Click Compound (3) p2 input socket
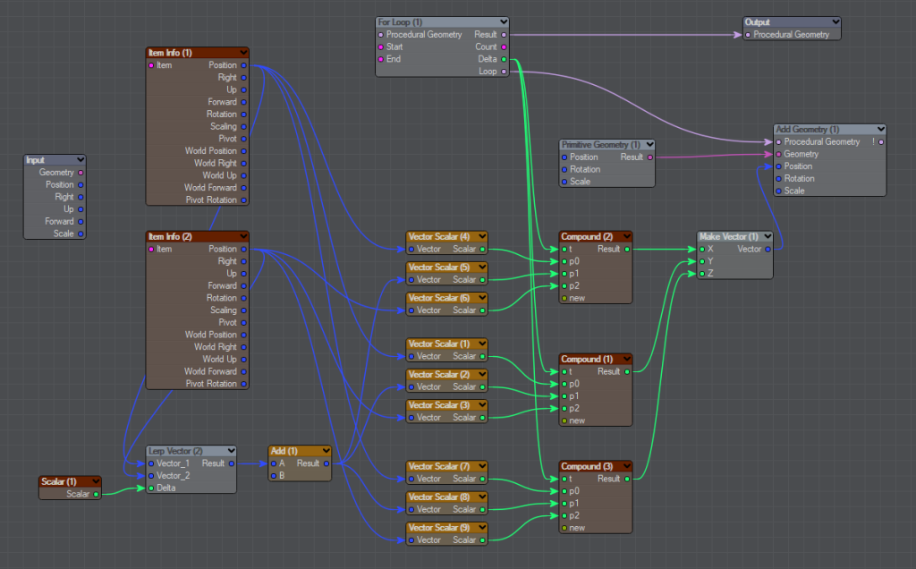This screenshot has height=569, width=916. [x=564, y=516]
